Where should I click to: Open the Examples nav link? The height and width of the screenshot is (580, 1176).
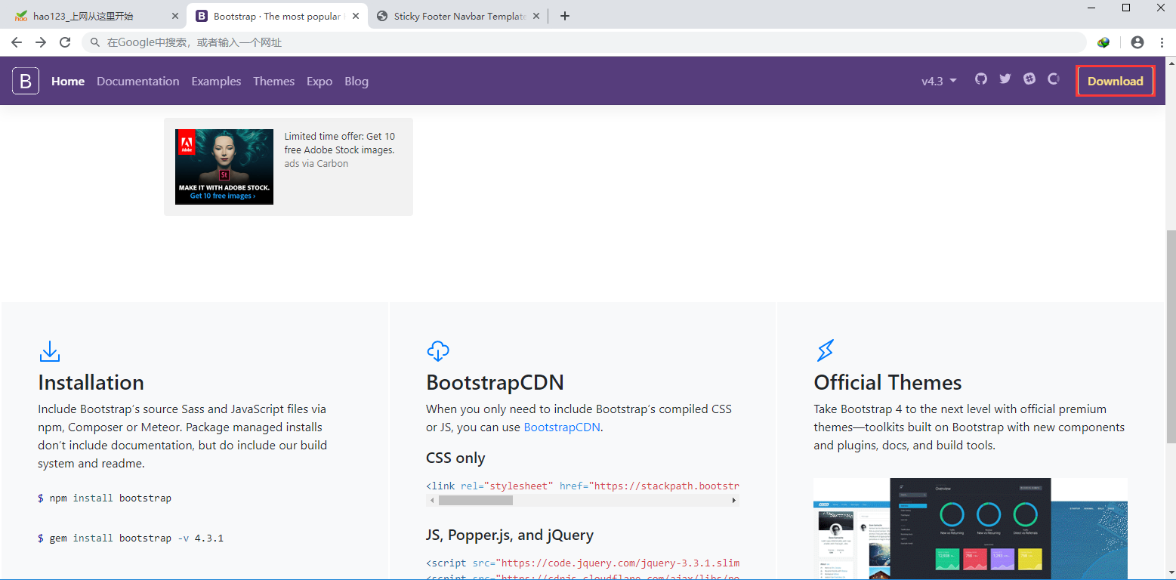tap(216, 81)
